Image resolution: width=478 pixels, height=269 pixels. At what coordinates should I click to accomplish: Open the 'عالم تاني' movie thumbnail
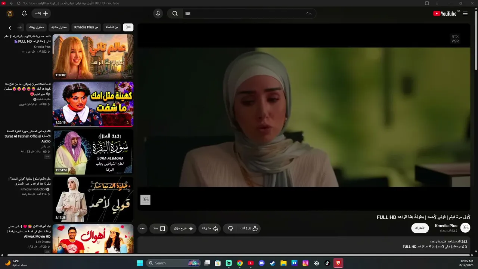tap(93, 57)
